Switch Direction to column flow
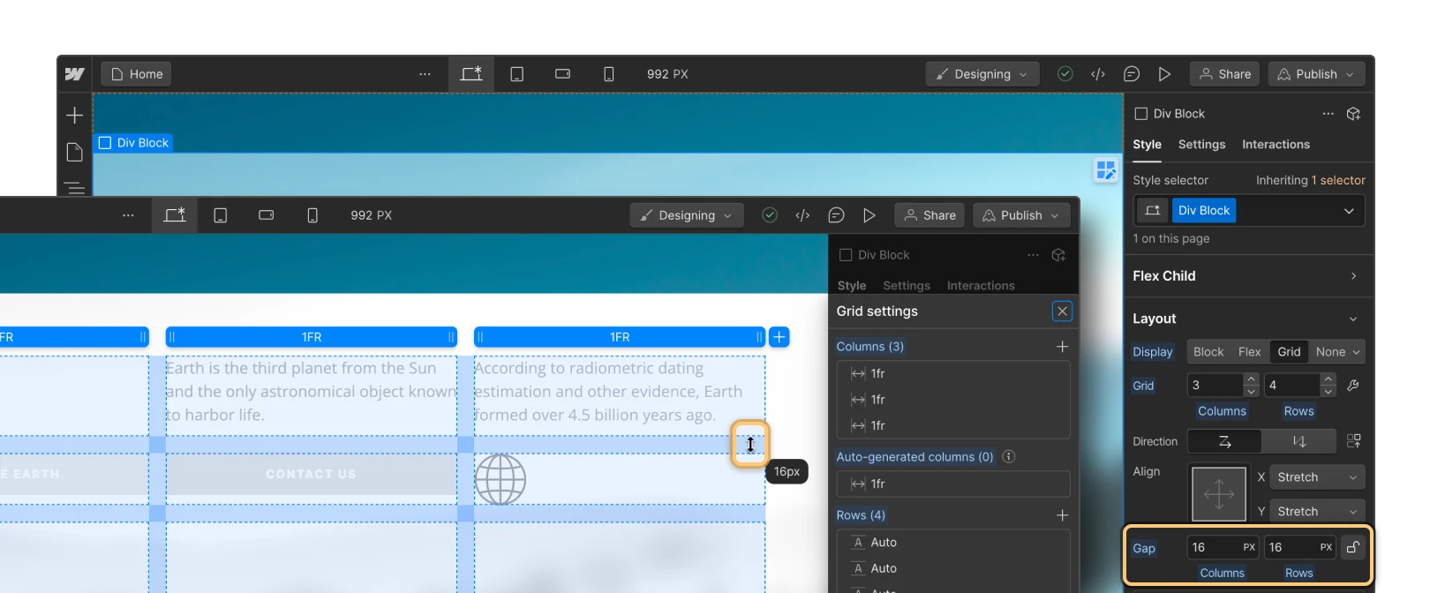This screenshot has height=593, width=1430. 1298,441
